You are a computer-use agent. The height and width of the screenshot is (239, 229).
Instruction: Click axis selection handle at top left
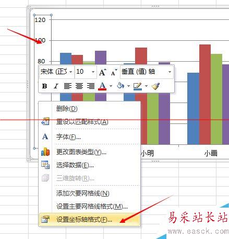point(34,15)
